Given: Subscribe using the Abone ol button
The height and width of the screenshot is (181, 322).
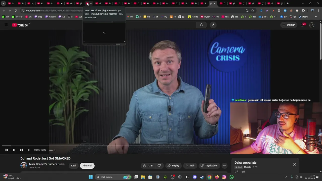Looking at the screenshot, I should coord(87,166).
